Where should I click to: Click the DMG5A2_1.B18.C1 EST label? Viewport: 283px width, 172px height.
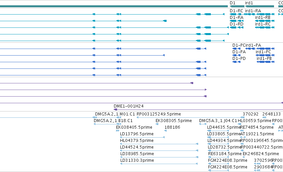click(113, 121)
